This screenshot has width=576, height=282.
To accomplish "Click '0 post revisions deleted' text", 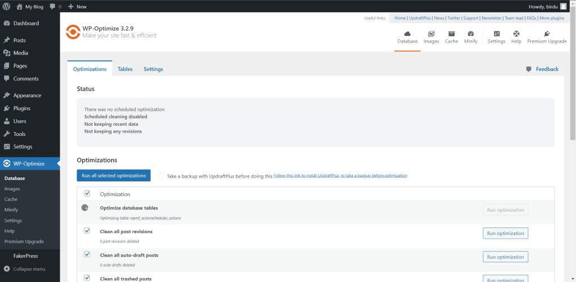I will click(x=119, y=242).
